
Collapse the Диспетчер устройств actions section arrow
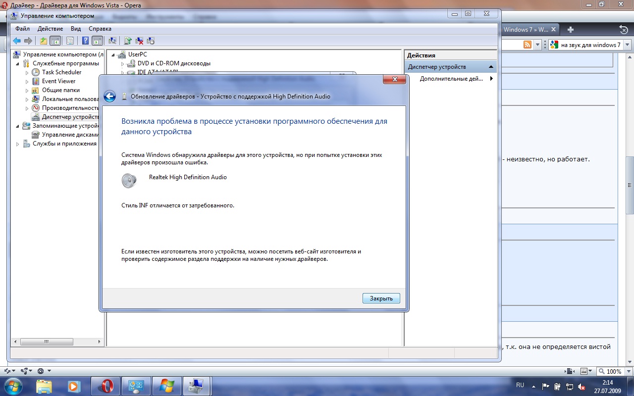[x=491, y=66]
